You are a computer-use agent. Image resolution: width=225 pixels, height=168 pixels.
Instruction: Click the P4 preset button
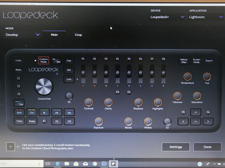pos(118,59)
